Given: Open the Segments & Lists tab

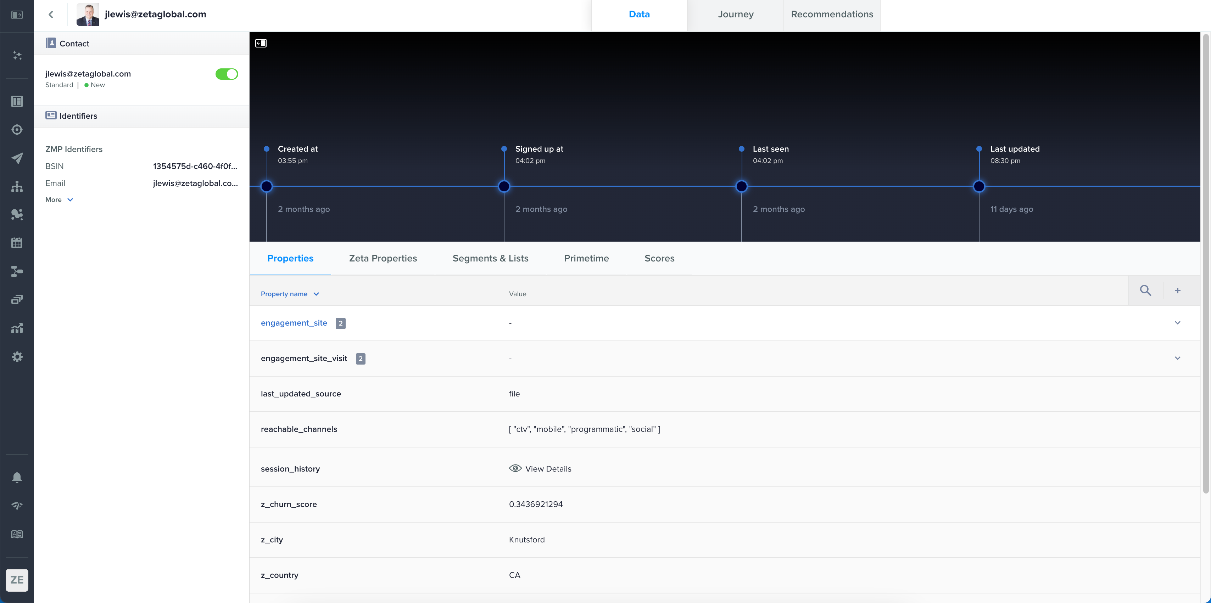Looking at the screenshot, I should click(x=490, y=258).
